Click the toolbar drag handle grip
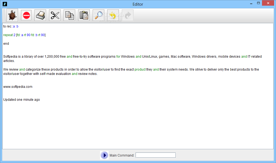The image size is (276, 163). (4, 15)
